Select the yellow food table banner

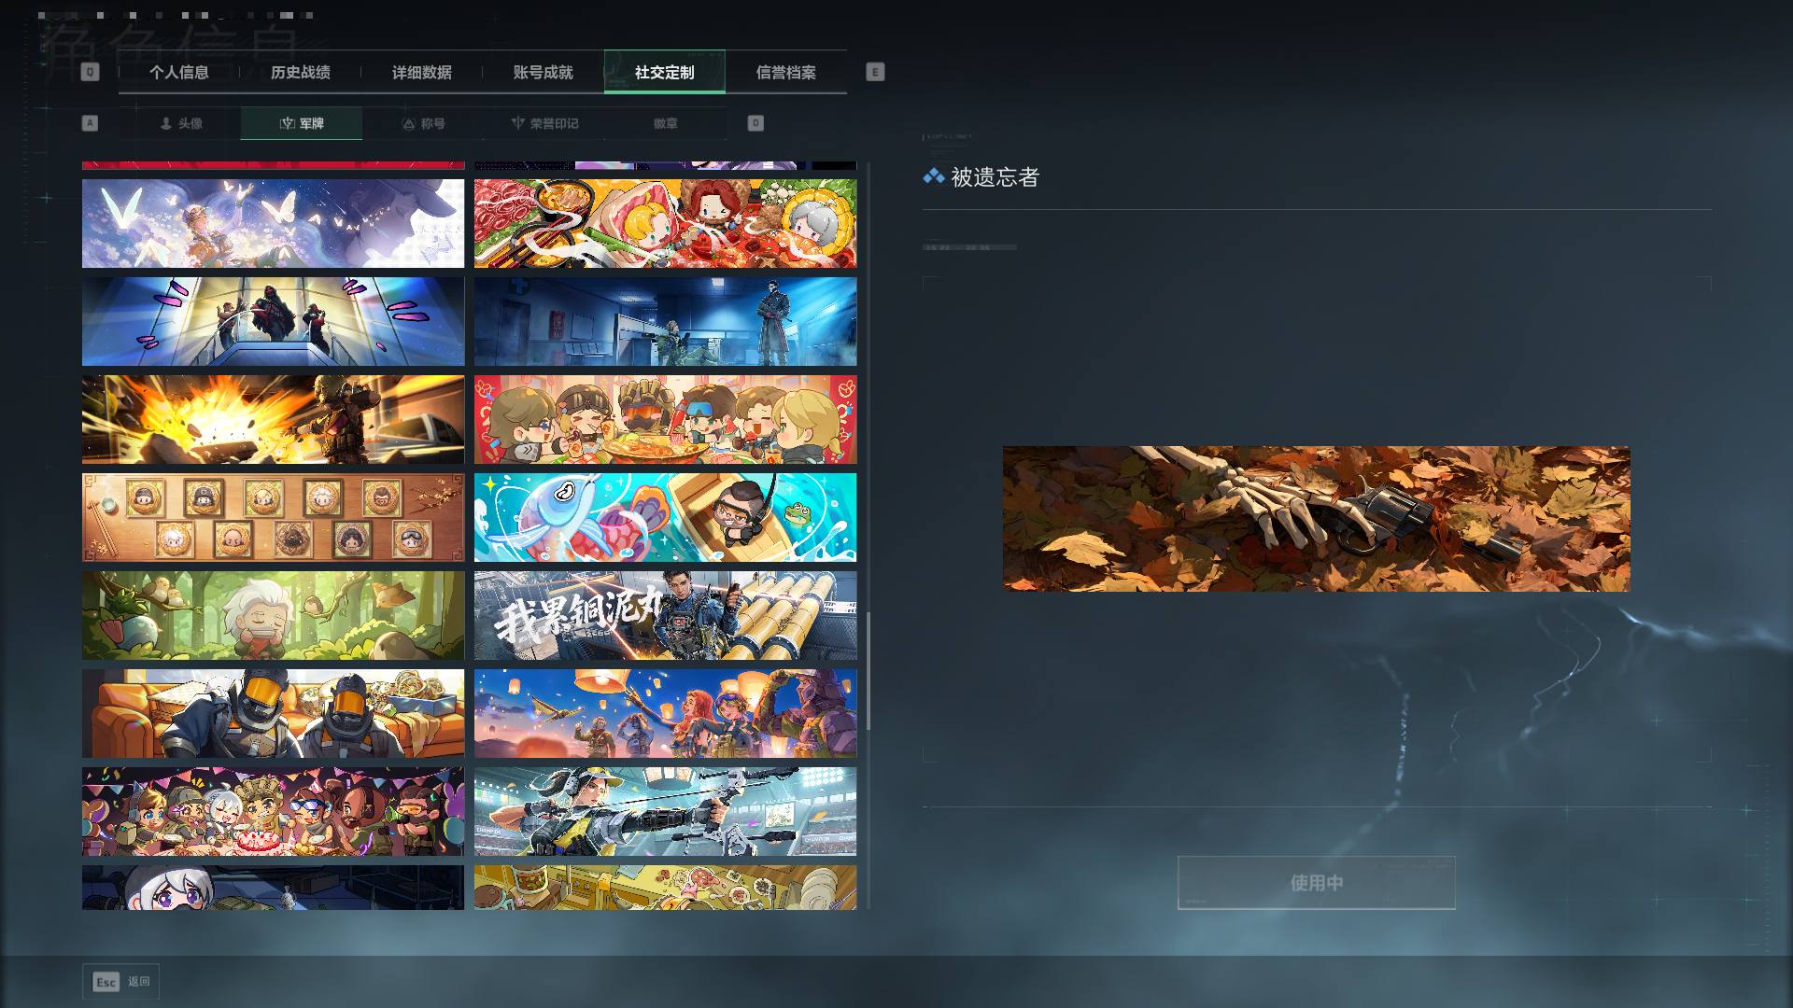click(x=665, y=888)
